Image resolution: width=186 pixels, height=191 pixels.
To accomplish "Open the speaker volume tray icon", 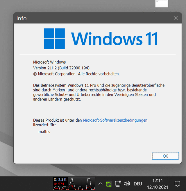I will 127,184.
